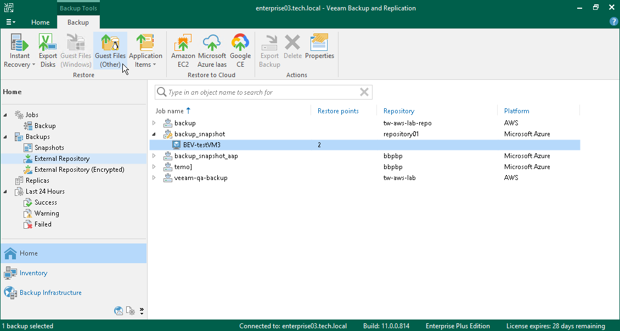
Task: Select the veeam-qa-backup job name
Action: click(201, 178)
